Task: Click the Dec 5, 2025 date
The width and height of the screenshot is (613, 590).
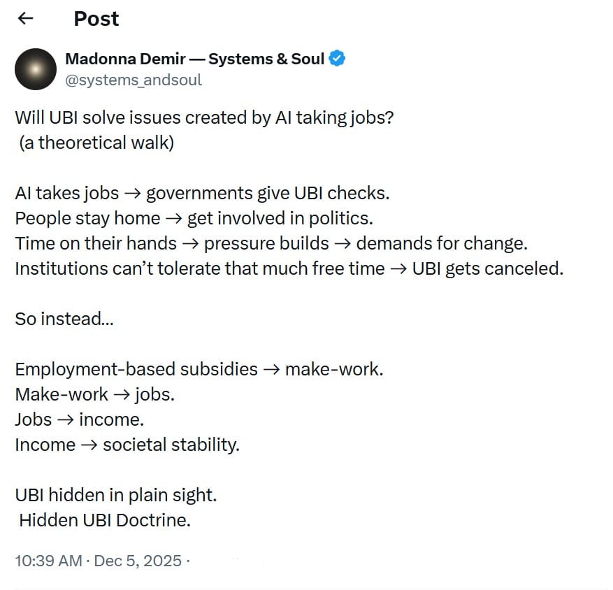Action: point(138,561)
